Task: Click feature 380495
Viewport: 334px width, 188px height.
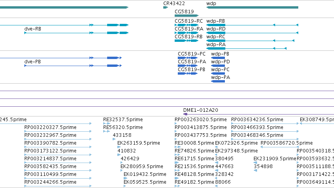Action: [x=224, y=159]
